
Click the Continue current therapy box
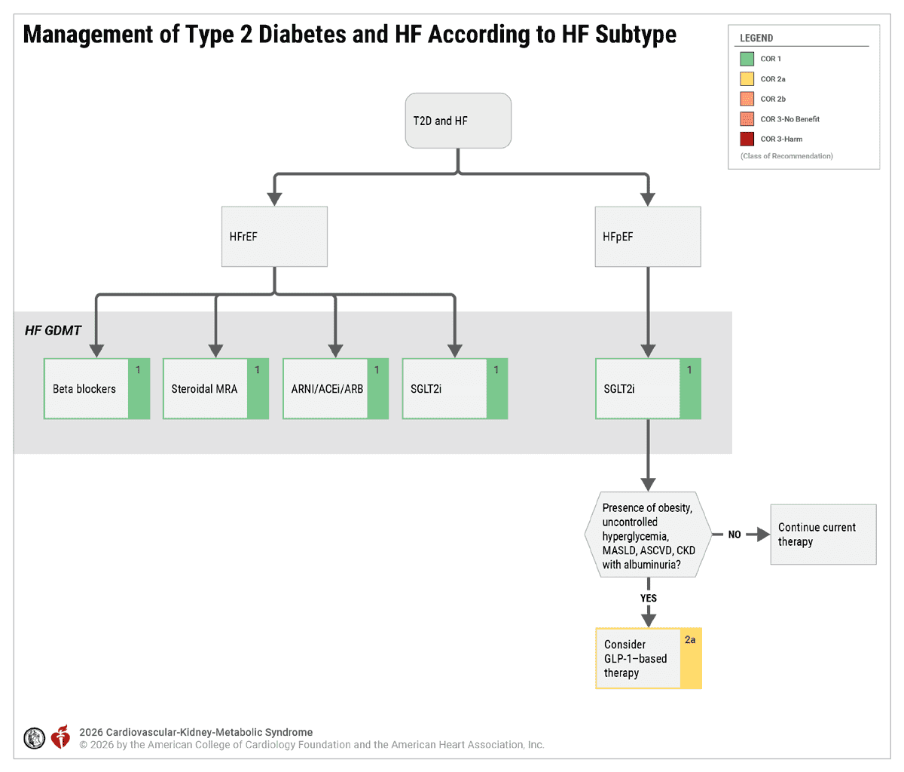(x=823, y=535)
